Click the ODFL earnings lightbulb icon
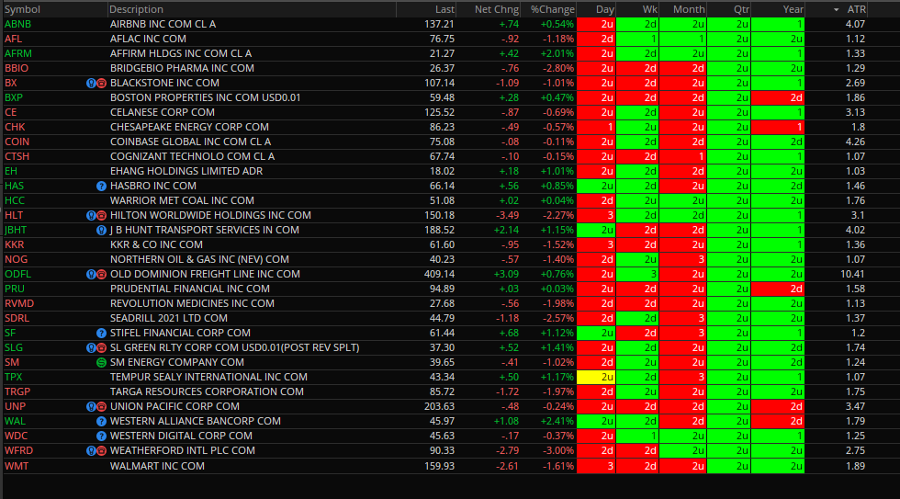Image resolution: width=900 pixels, height=499 pixels. (91, 275)
